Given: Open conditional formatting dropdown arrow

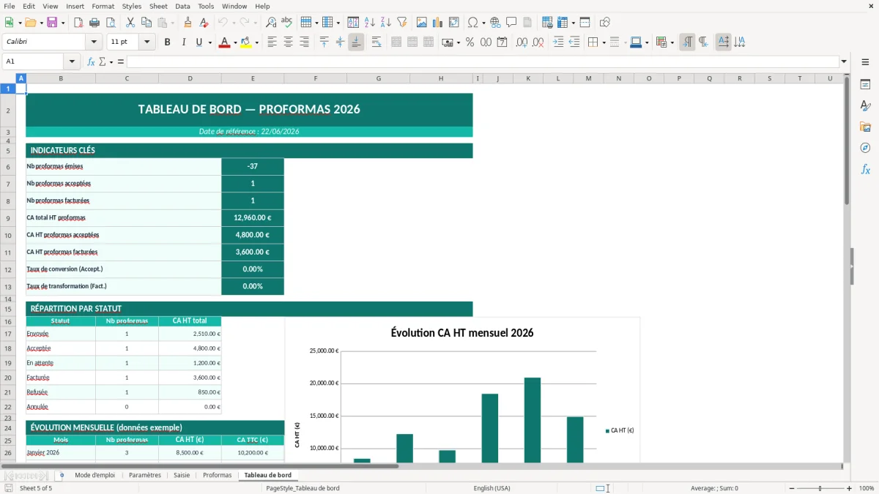Looking at the screenshot, I should point(672,42).
